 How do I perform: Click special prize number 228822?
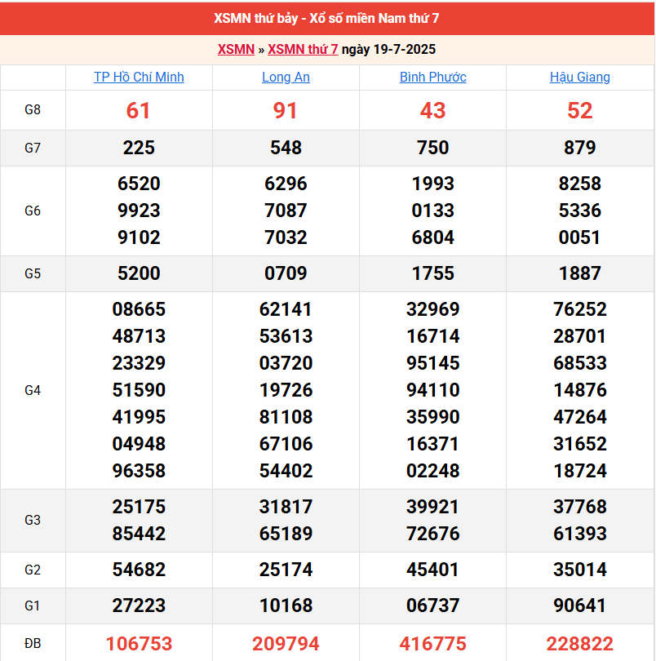click(579, 644)
